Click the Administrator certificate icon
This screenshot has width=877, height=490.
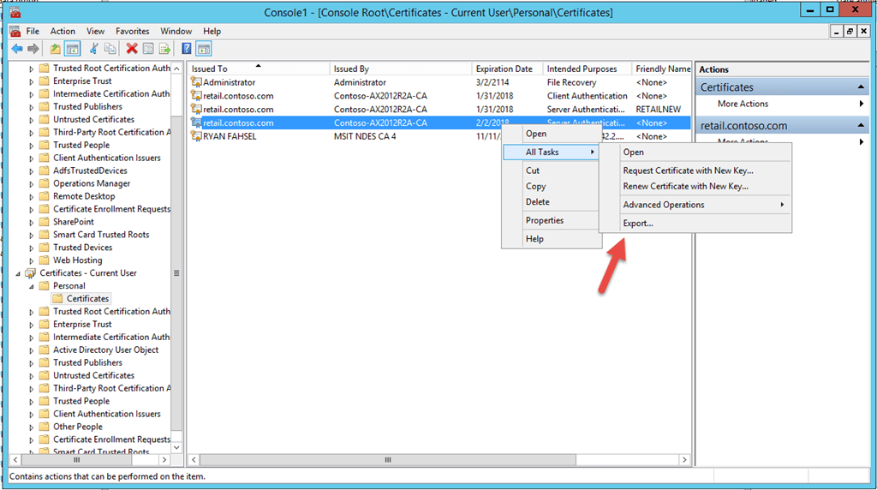pos(196,82)
